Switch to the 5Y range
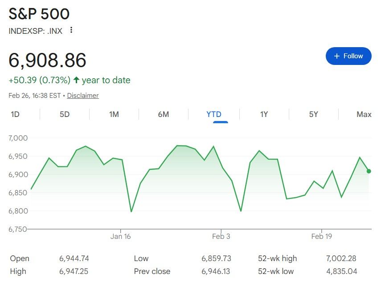The width and height of the screenshot is (381, 286). pos(314,114)
